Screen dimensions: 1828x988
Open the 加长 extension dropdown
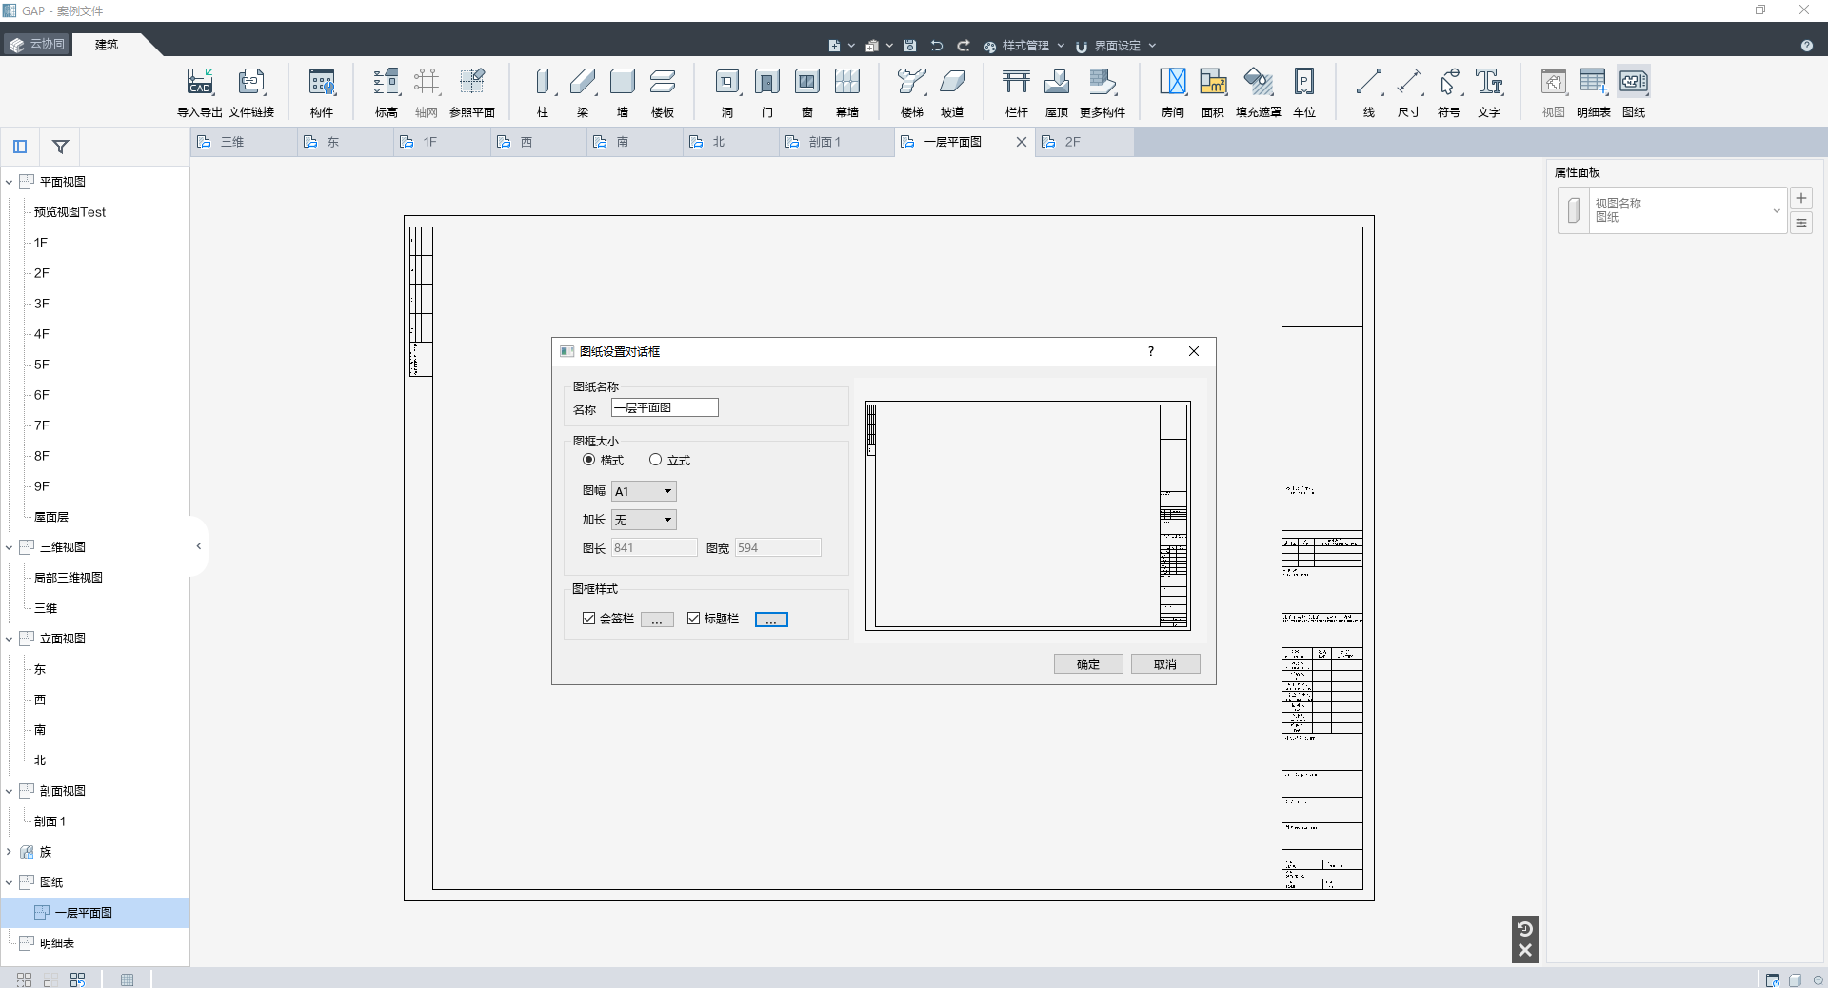tap(644, 520)
